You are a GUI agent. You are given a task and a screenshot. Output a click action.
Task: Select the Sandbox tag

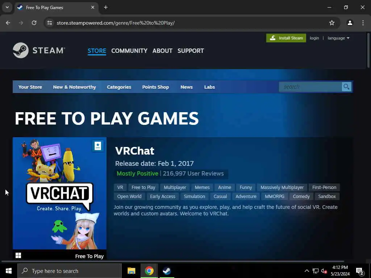click(x=327, y=196)
